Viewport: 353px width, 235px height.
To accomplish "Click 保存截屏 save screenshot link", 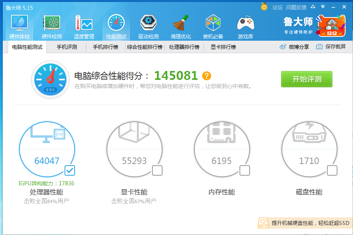I will [x=331, y=47].
